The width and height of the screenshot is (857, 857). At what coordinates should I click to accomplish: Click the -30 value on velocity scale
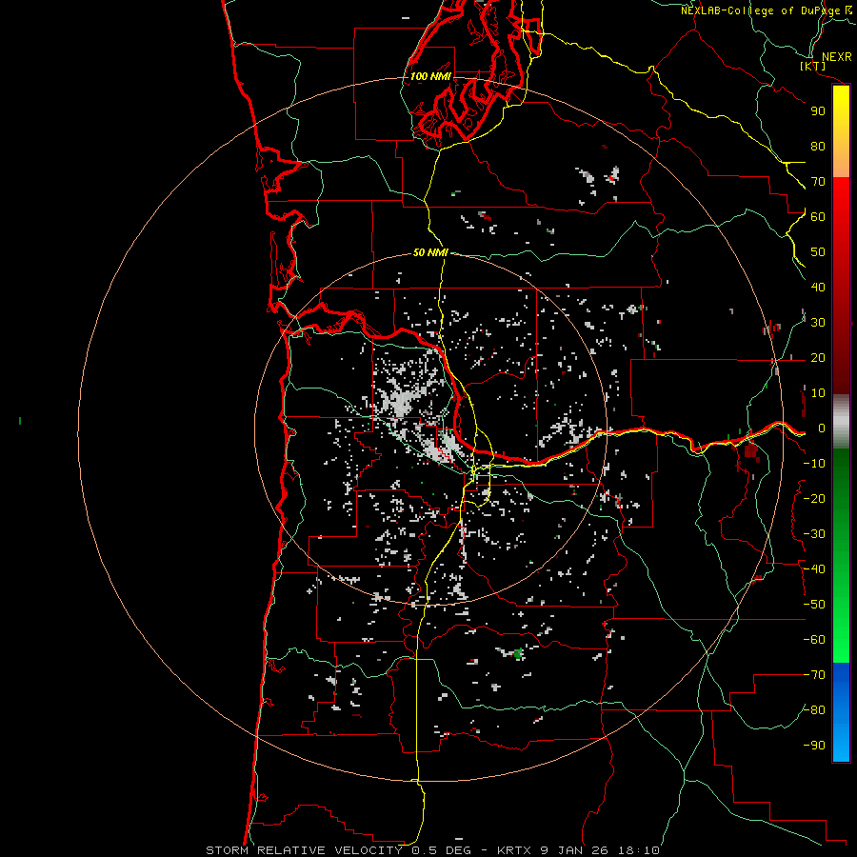click(x=814, y=534)
